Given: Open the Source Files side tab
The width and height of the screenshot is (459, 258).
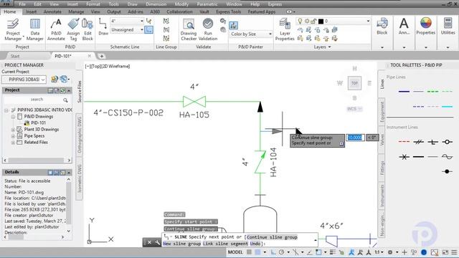Looking at the screenshot, I should [x=80, y=91].
